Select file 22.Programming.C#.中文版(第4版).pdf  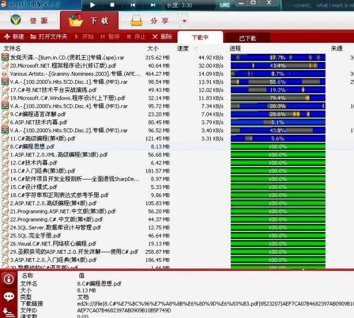(57, 219)
